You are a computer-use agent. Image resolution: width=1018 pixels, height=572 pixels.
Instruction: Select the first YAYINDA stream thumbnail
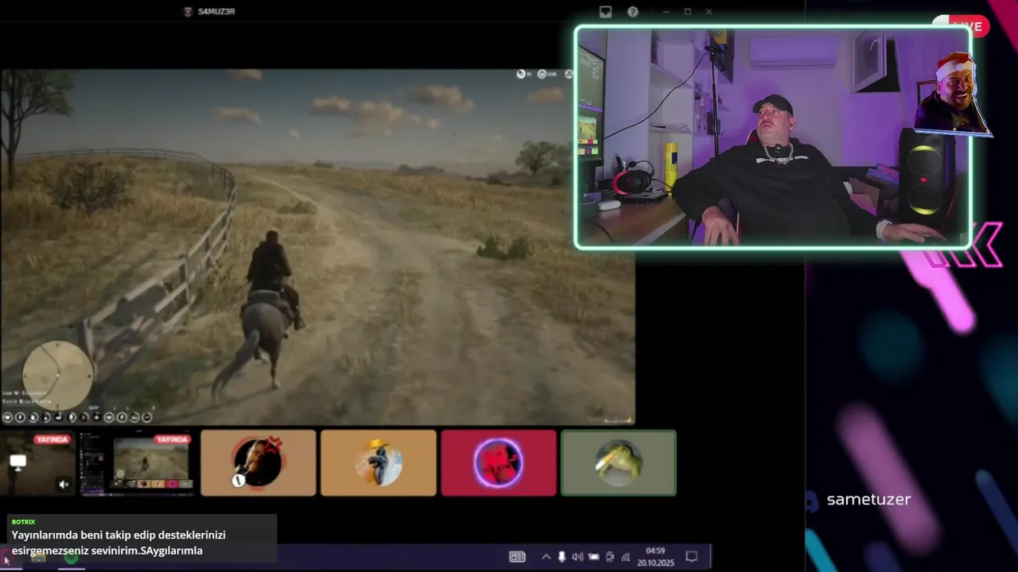pyautogui.click(x=37, y=463)
